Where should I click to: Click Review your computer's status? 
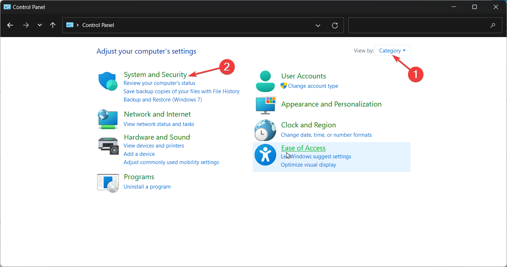tap(159, 83)
